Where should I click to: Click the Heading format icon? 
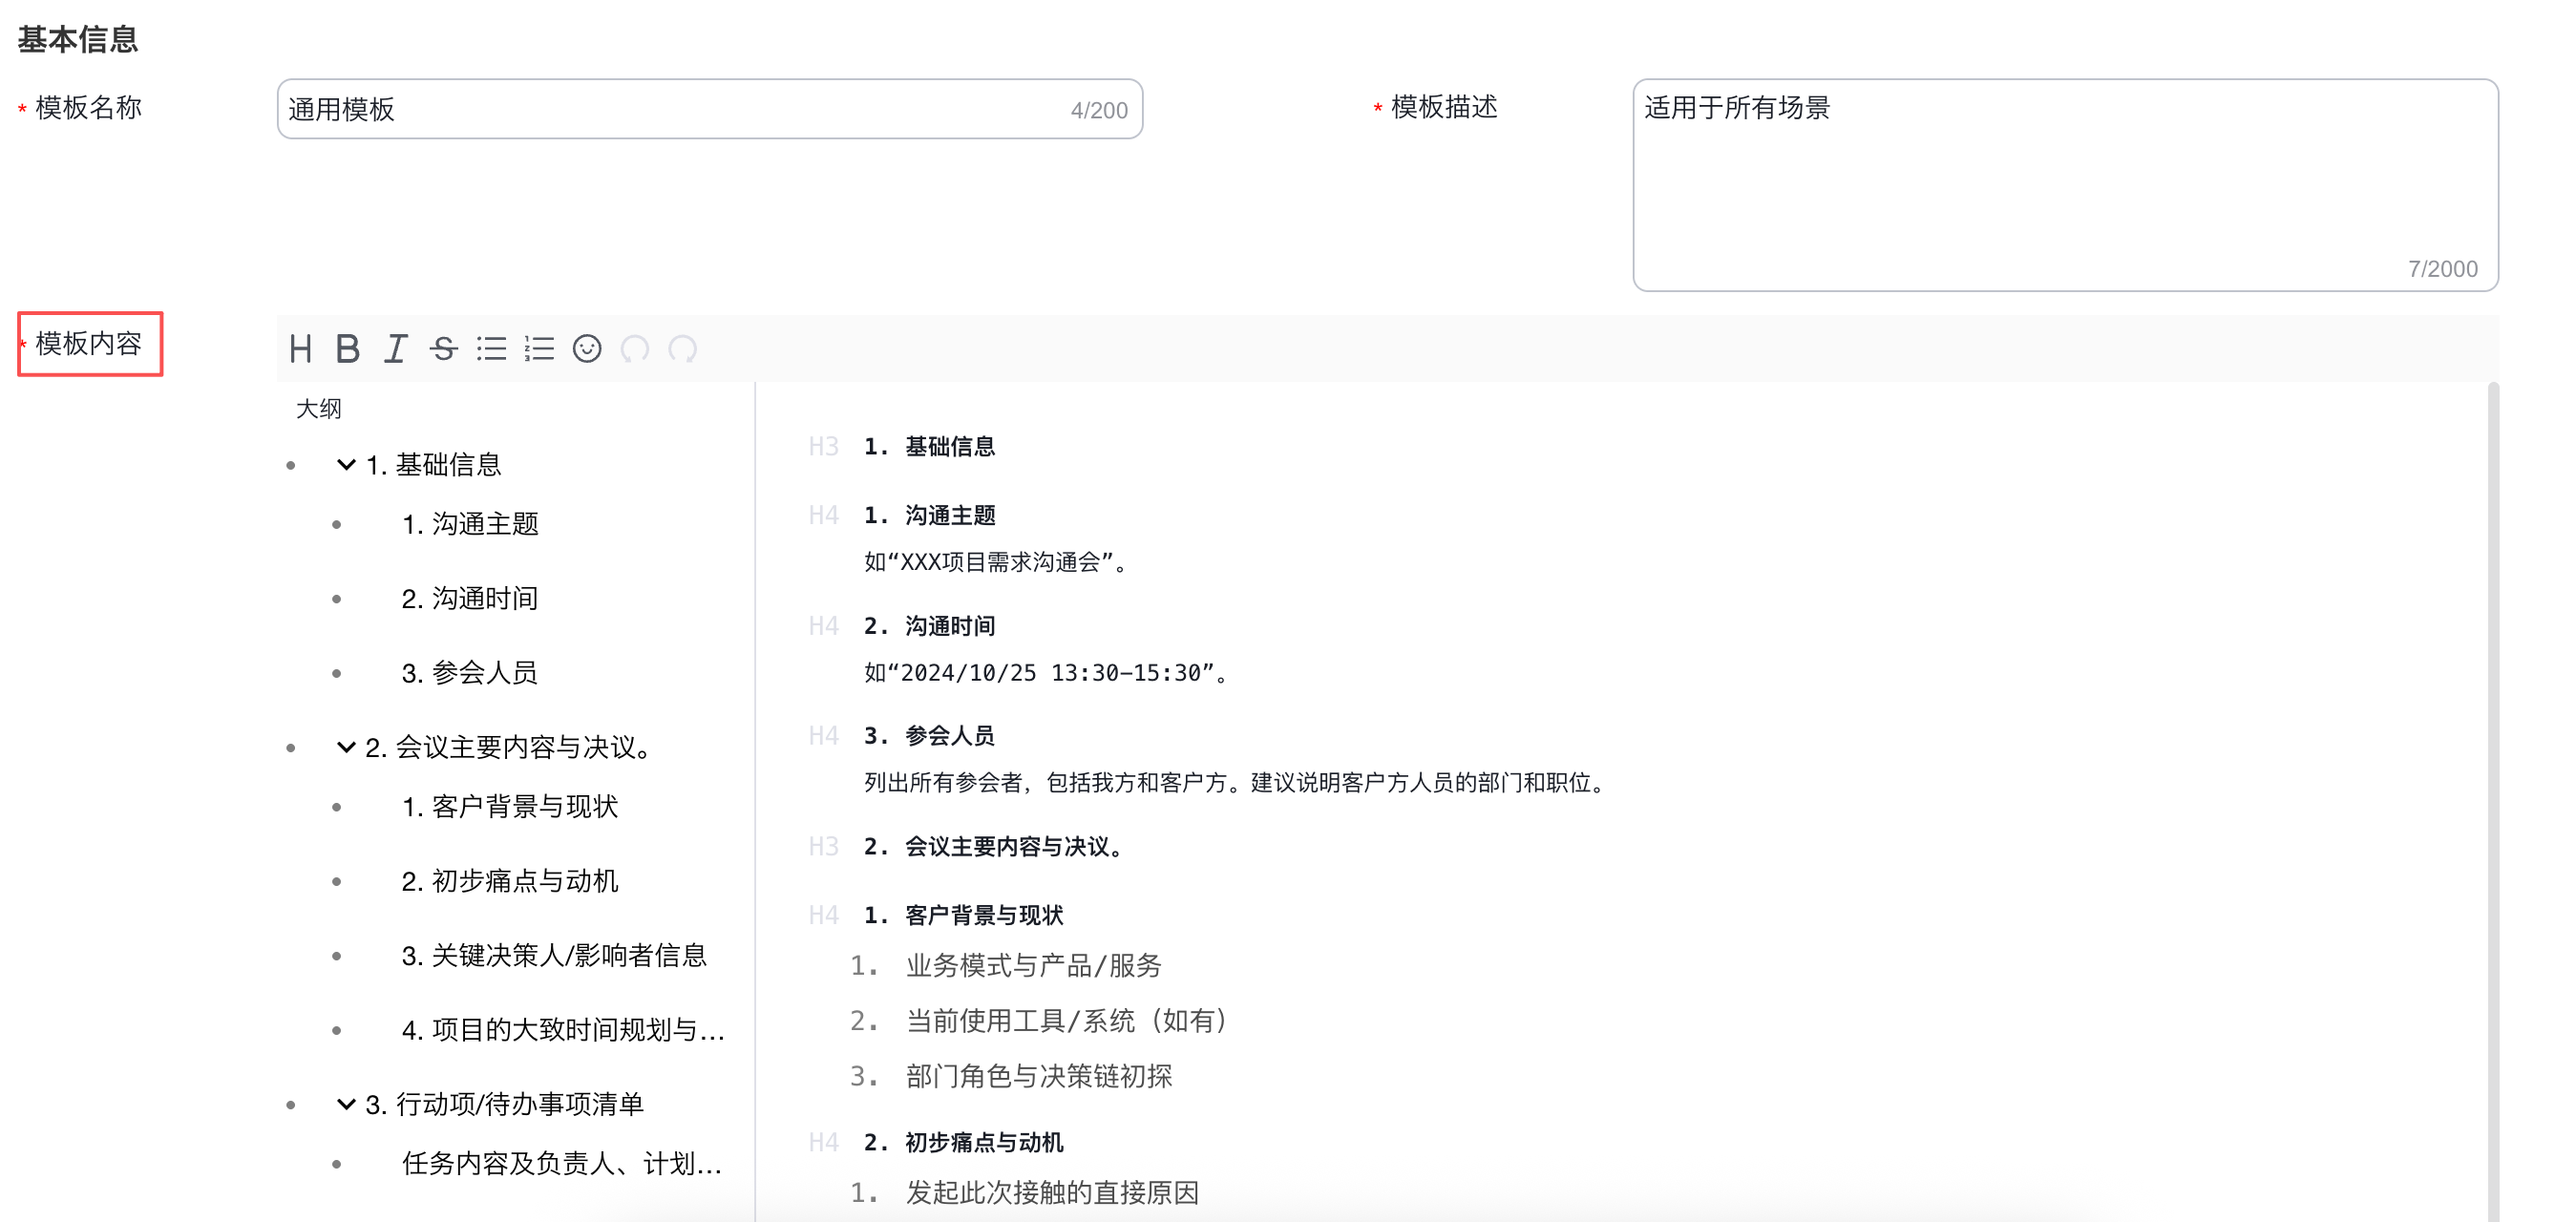[300, 349]
